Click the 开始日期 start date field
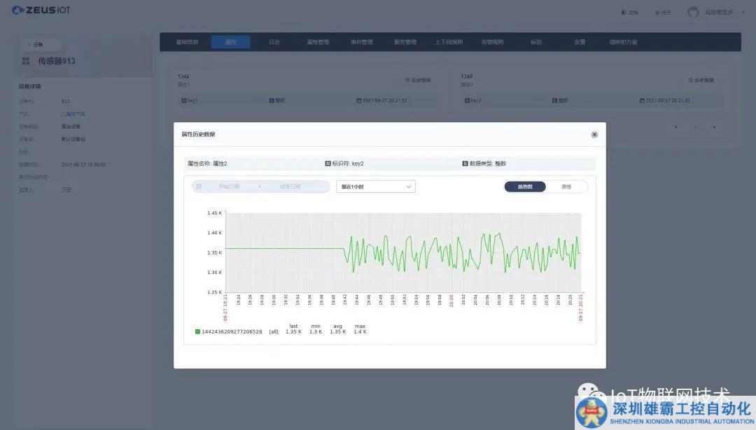Image resolution: width=756 pixels, height=430 pixels. point(229,187)
